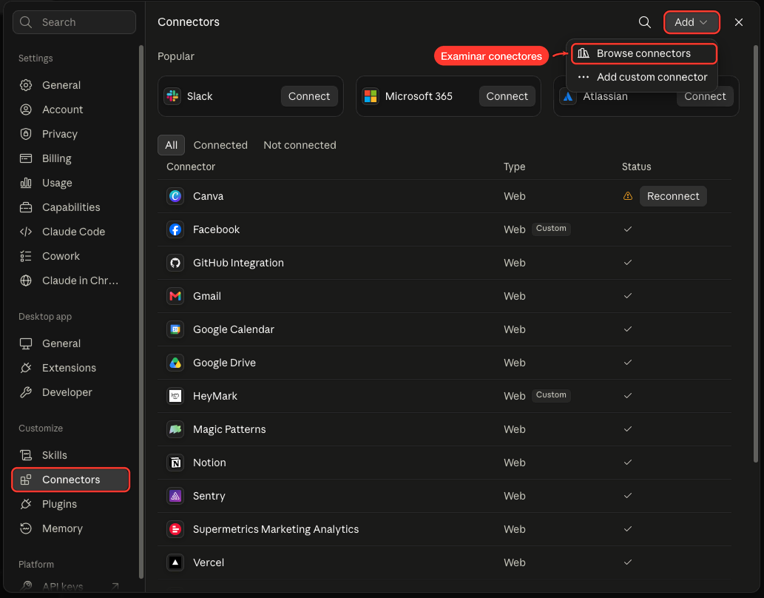Click the Canva connector icon
764x598 pixels.
(x=175, y=196)
